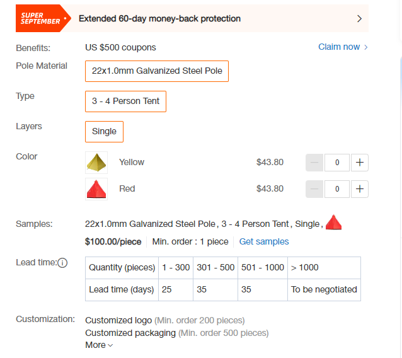Open money-back protection arrow chevron
This screenshot has height=358, width=402.
(x=359, y=19)
